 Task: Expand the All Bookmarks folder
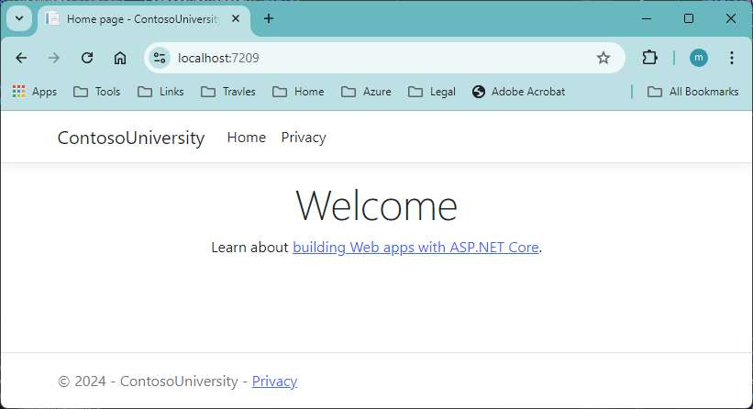click(x=692, y=92)
